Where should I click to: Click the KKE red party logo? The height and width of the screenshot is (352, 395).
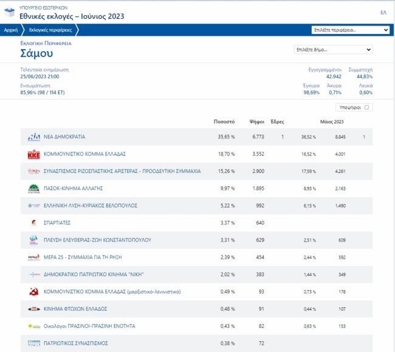(34, 154)
